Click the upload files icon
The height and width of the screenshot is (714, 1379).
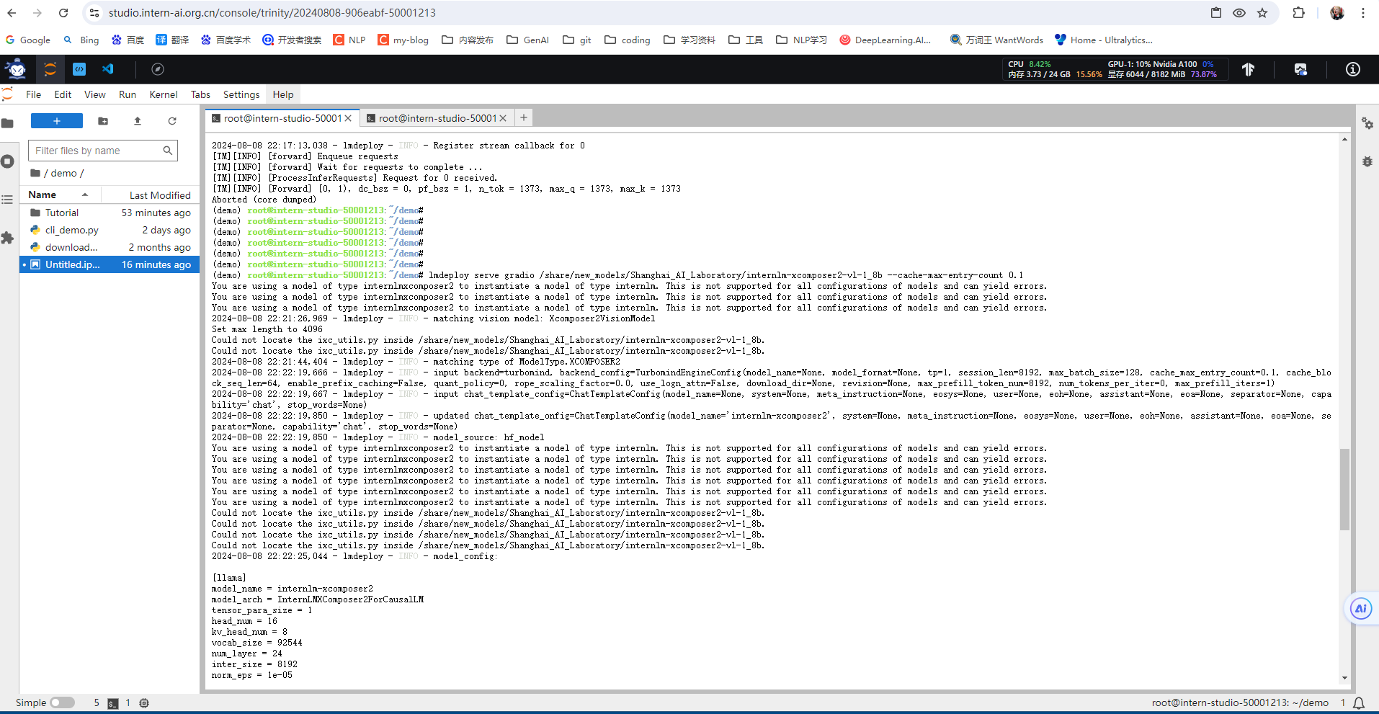point(138,121)
